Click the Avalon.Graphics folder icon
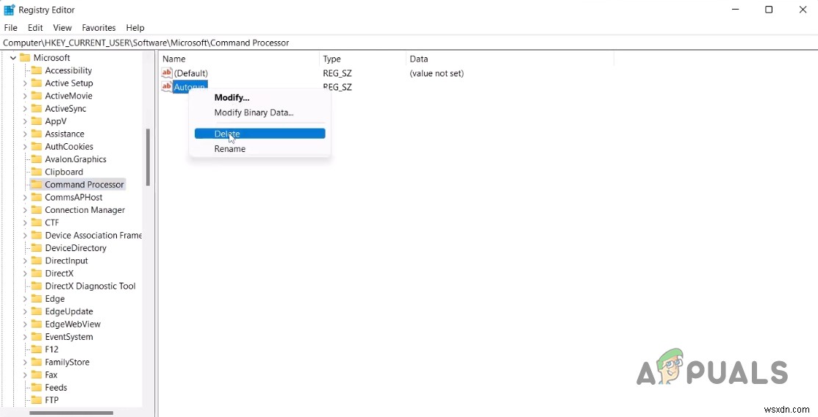Image resolution: width=818 pixels, height=417 pixels. pos(36,159)
